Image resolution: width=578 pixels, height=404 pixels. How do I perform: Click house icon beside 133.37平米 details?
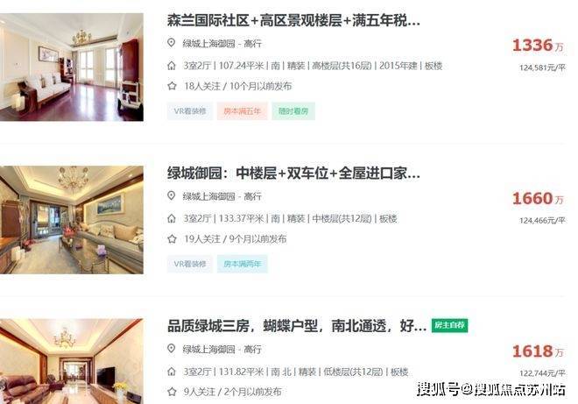click(x=172, y=218)
